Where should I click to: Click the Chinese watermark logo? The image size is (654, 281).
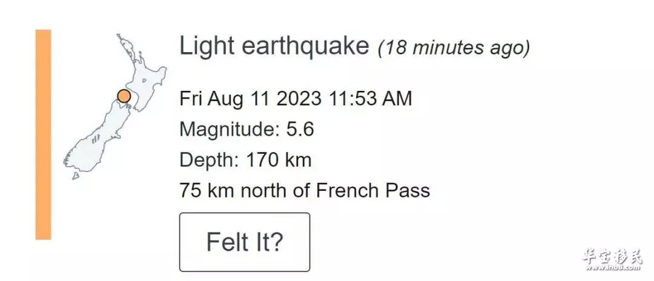point(612,256)
